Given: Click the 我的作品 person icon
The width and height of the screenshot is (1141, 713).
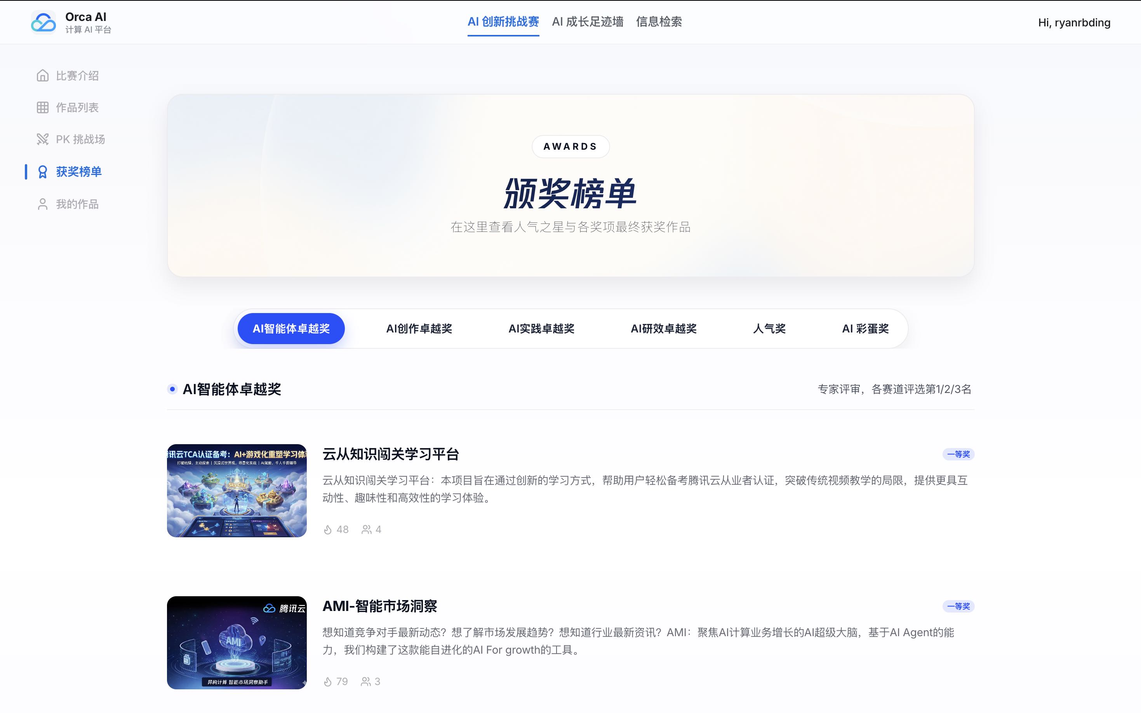Looking at the screenshot, I should (x=42, y=204).
